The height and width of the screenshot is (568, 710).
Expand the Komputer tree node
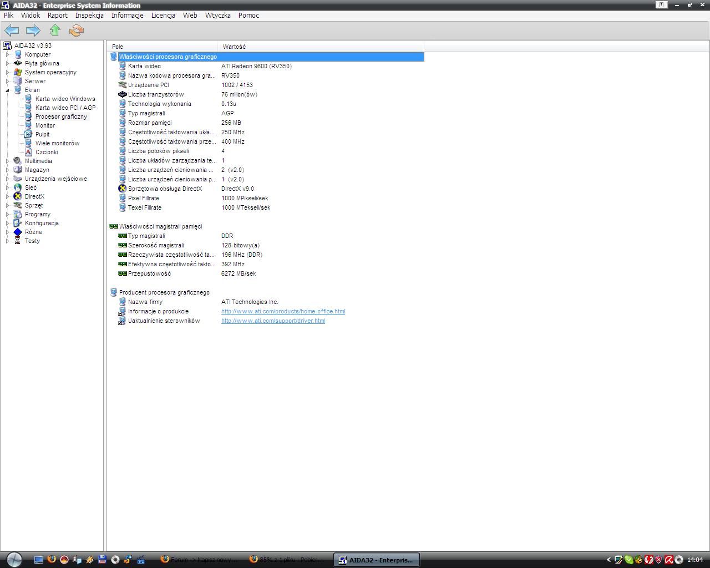[7, 54]
